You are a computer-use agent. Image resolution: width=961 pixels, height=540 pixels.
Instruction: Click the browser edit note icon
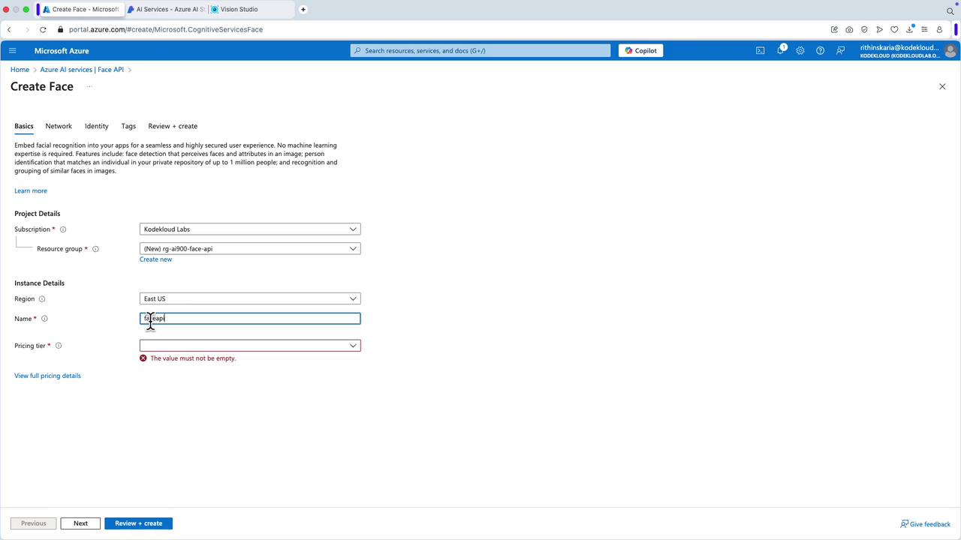click(x=834, y=29)
